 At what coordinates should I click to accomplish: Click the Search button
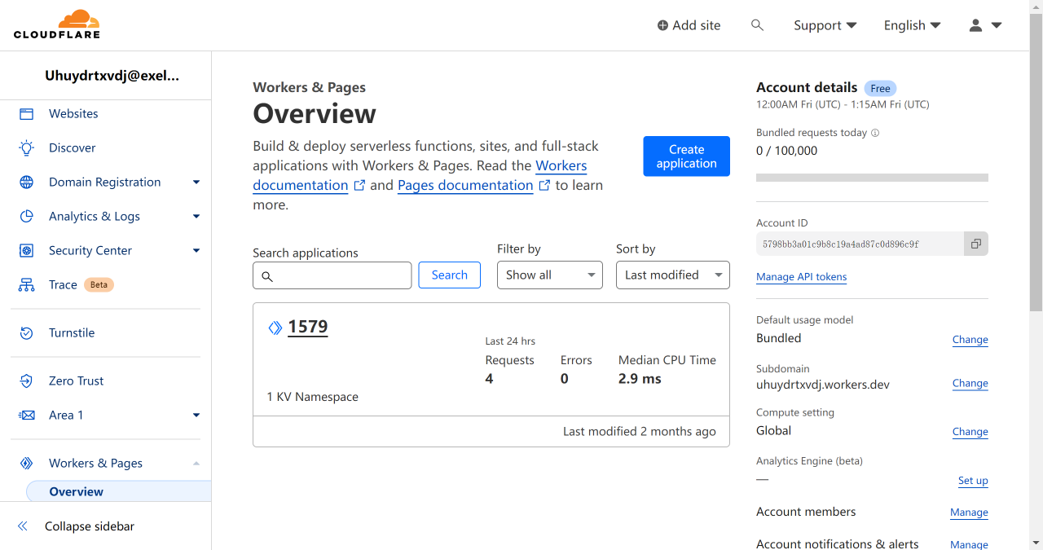pos(450,275)
